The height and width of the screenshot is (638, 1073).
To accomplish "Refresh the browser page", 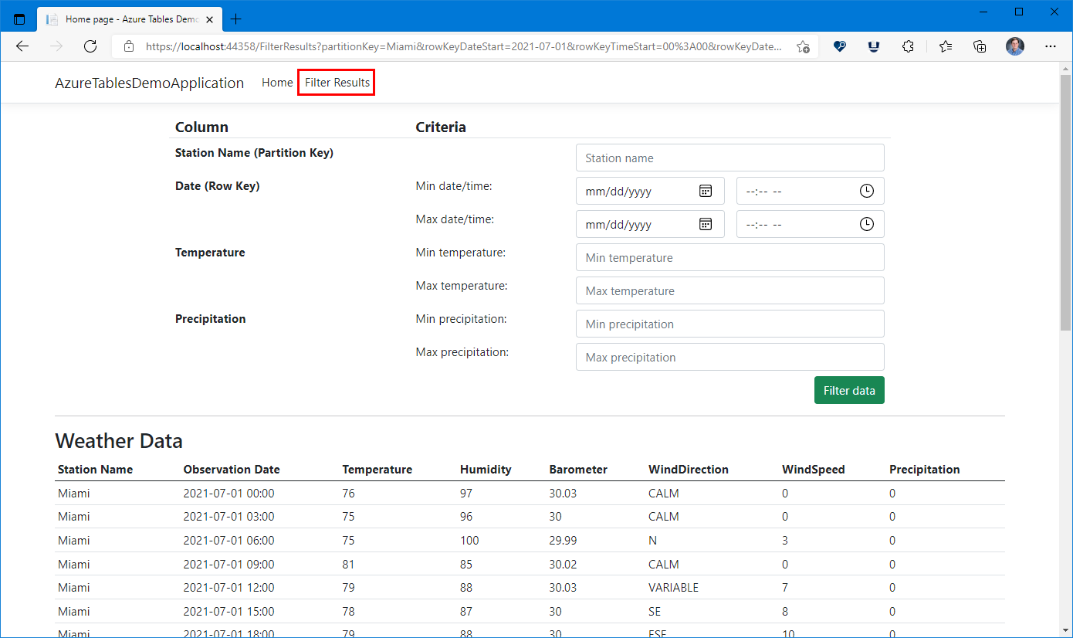I will point(90,46).
